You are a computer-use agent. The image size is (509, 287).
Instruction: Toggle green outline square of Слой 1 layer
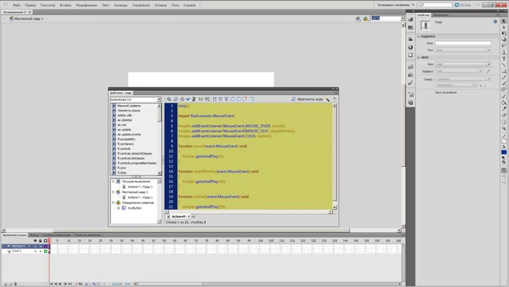click(x=45, y=251)
